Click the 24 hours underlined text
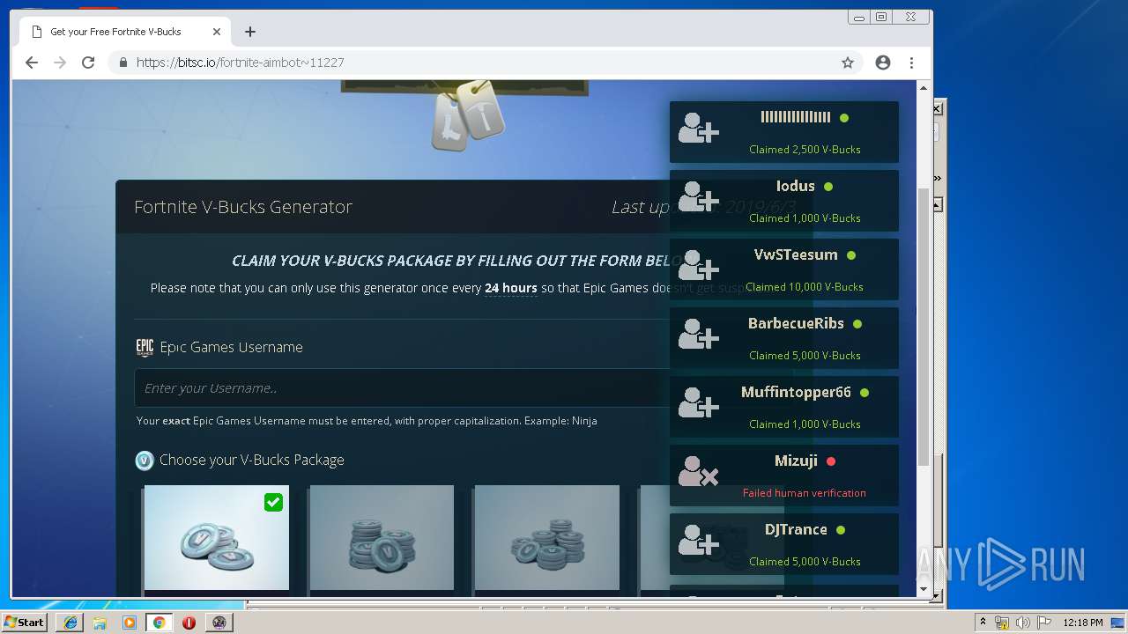Image resolution: width=1128 pixels, height=634 pixels. [x=511, y=288]
